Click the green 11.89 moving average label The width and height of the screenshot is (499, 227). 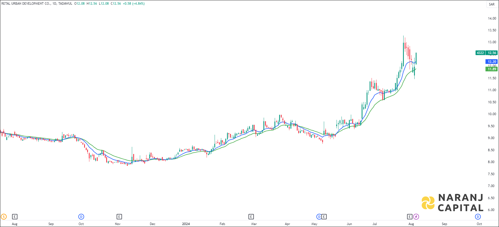[x=492, y=69]
